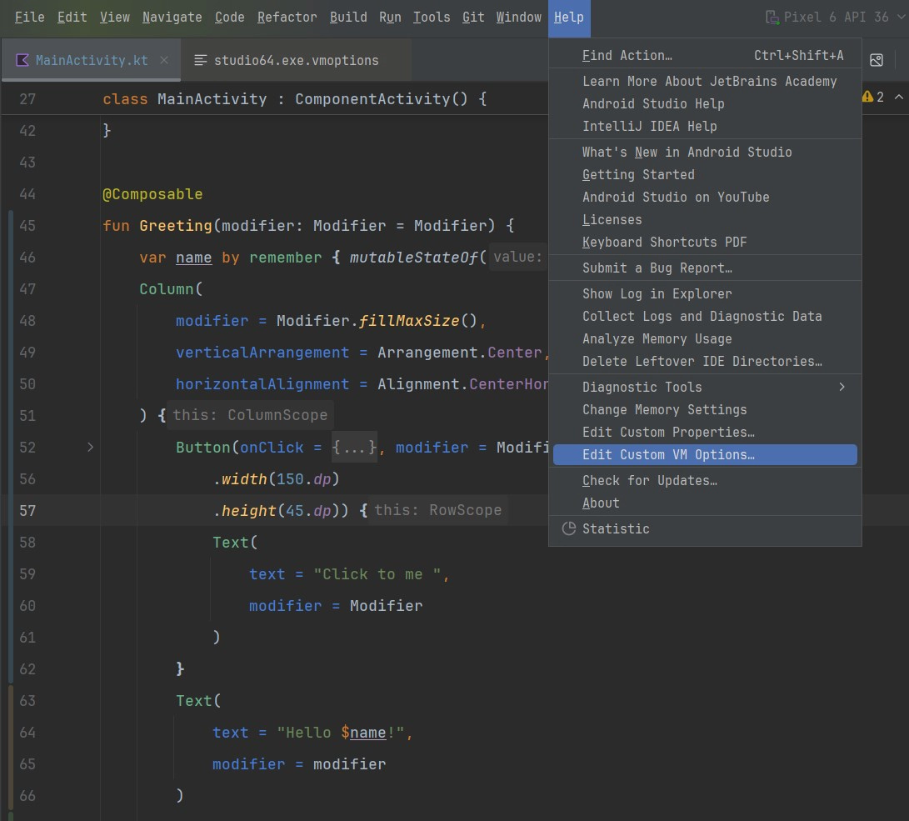This screenshot has width=909, height=821.
Task: Click the Kotlin file icon on MainActivity.kt tab
Action: click(x=22, y=60)
